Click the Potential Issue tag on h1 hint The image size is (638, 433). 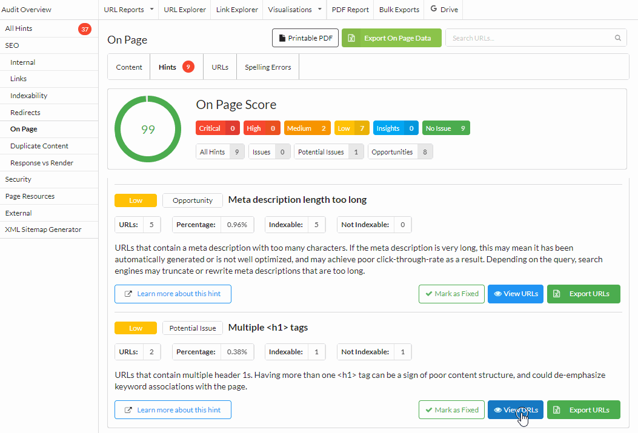click(193, 328)
